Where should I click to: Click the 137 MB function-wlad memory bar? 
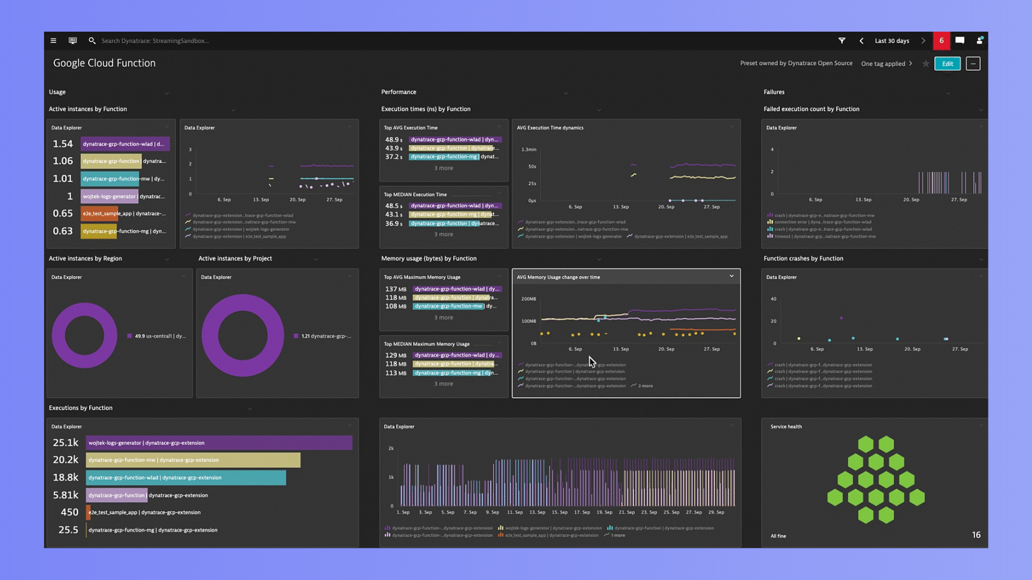click(x=457, y=289)
